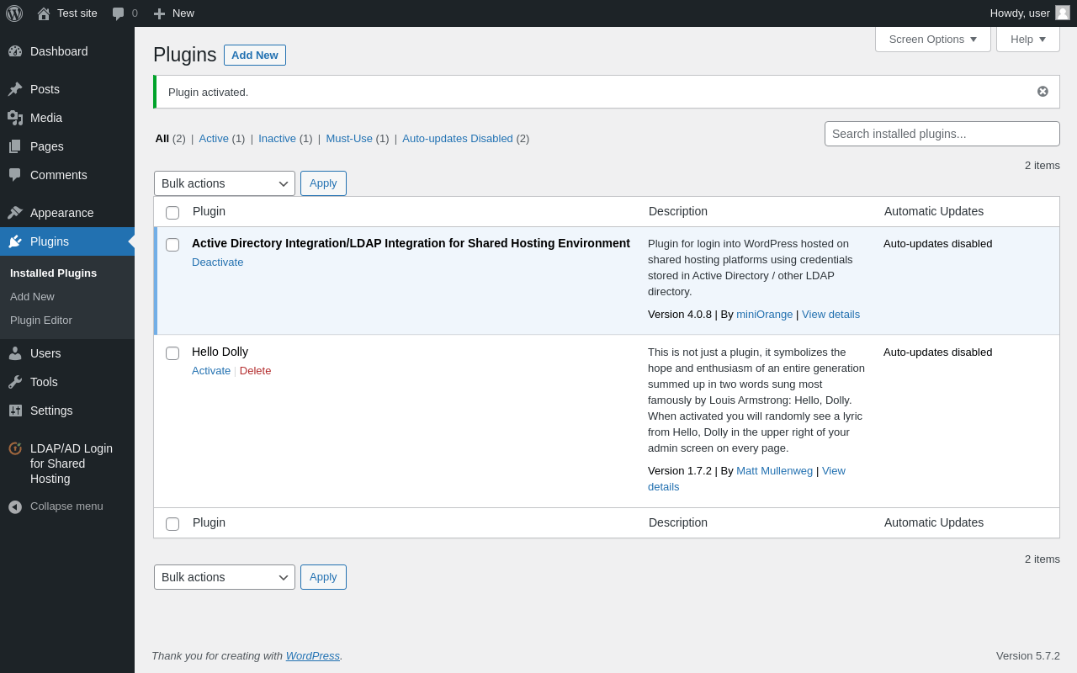This screenshot has height=673, width=1077.
Task: Select the Active Directory Integration plugin checkbox
Action: (172, 245)
